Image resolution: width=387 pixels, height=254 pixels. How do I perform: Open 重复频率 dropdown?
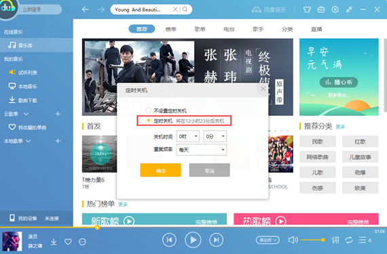click(202, 150)
